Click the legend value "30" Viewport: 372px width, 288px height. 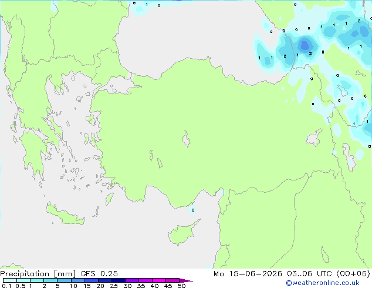(127, 286)
